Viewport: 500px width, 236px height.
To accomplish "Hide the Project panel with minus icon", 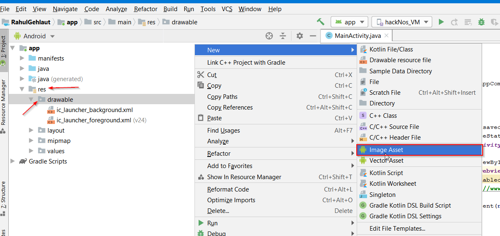I will (x=313, y=36).
